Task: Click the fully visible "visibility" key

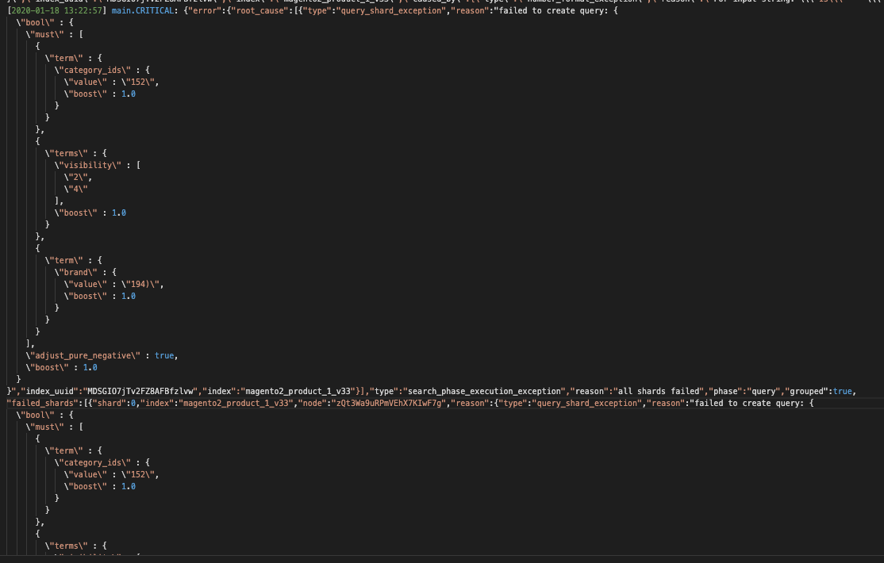Action: pyautogui.click(x=91, y=165)
